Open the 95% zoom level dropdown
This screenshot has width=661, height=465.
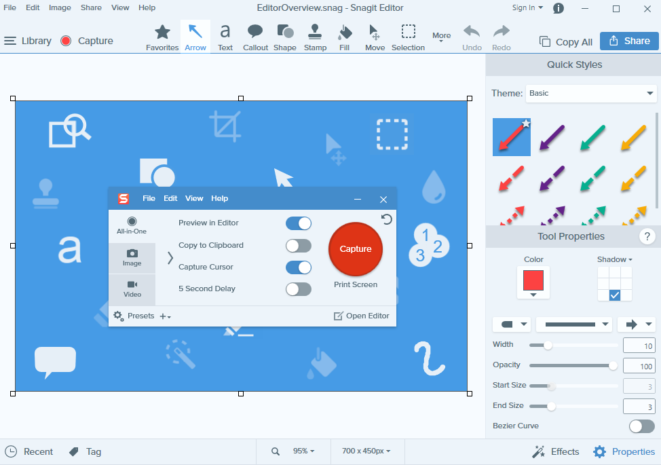tap(304, 451)
